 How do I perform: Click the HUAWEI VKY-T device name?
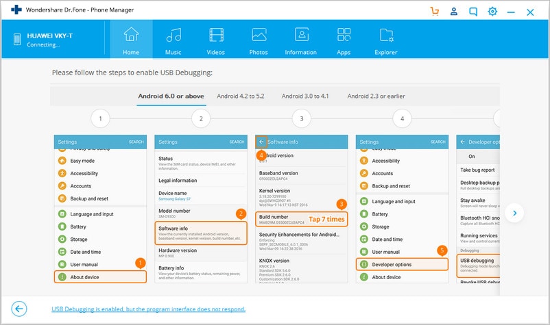coord(50,36)
